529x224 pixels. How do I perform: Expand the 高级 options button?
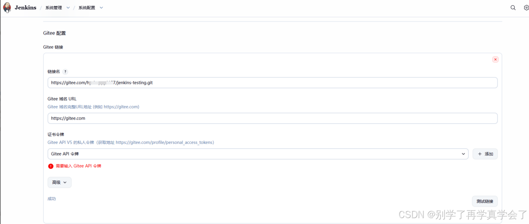(x=60, y=182)
